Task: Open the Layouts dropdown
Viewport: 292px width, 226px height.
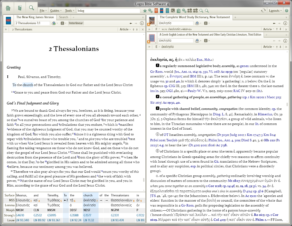Action: [x=275, y=11]
